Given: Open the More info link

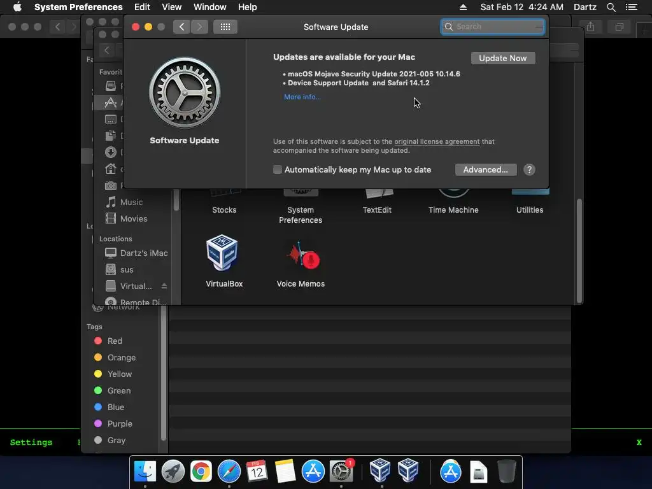Looking at the screenshot, I should (302, 97).
